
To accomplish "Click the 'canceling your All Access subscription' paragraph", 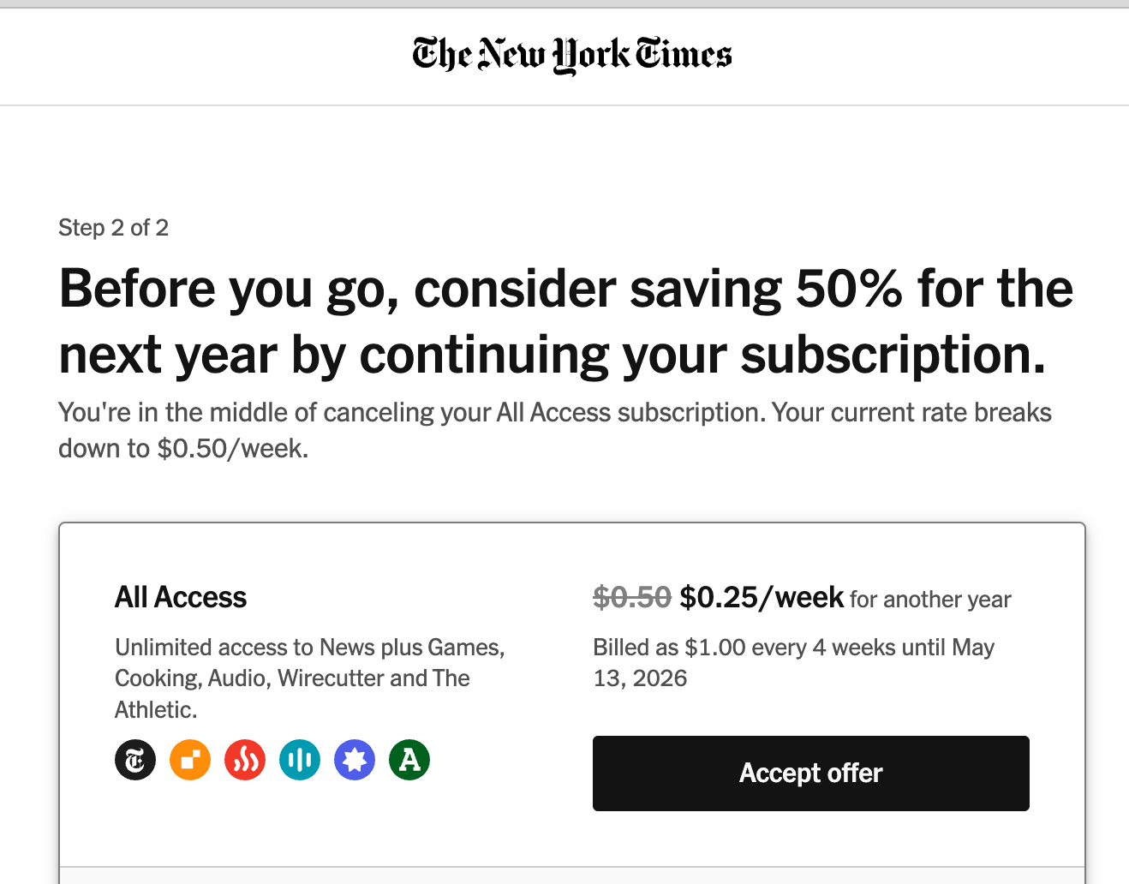I will tap(555, 430).
